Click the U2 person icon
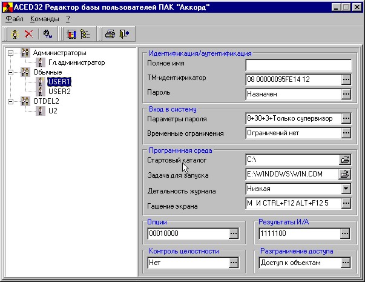 tap(41, 111)
